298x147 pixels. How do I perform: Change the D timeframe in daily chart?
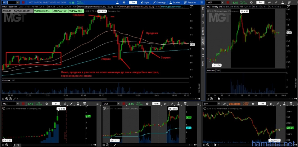pyautogui.click(x=56, y=104)
